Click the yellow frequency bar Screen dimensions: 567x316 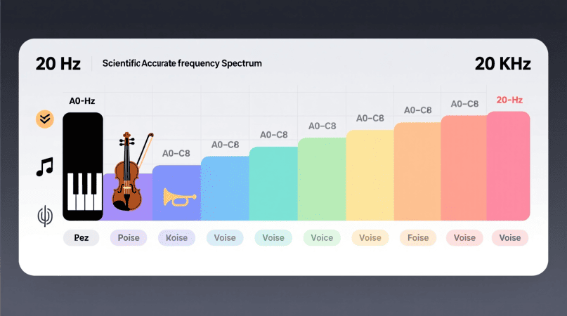tap(370, 175)
